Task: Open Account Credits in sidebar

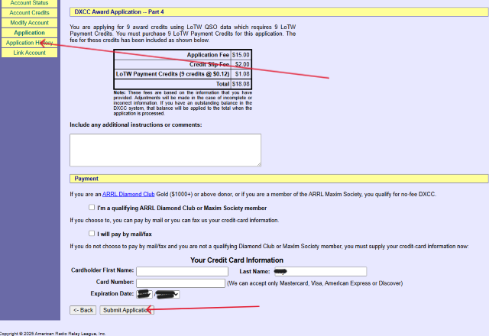Action: click(29, 13)
